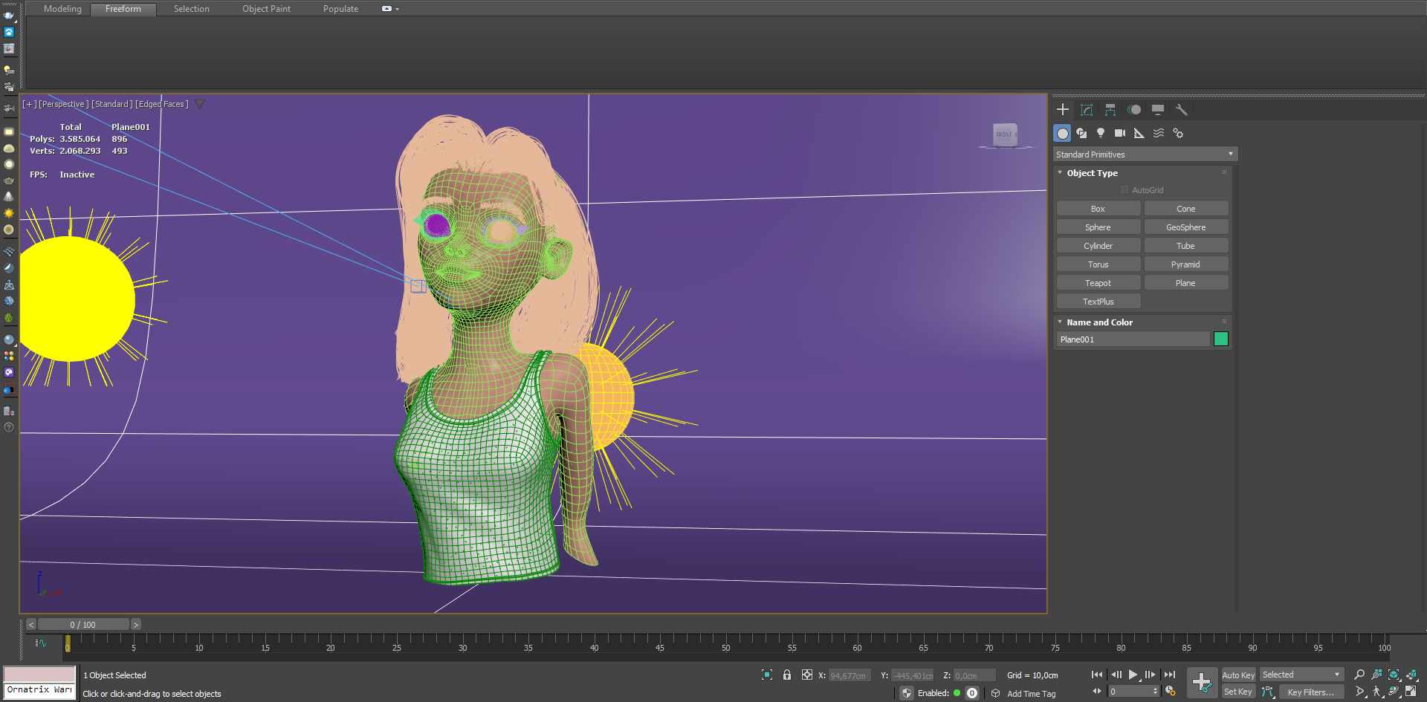Toggle Set Key mode
This screenshot has width=1427, height=702.
(x=1238, y=692)
